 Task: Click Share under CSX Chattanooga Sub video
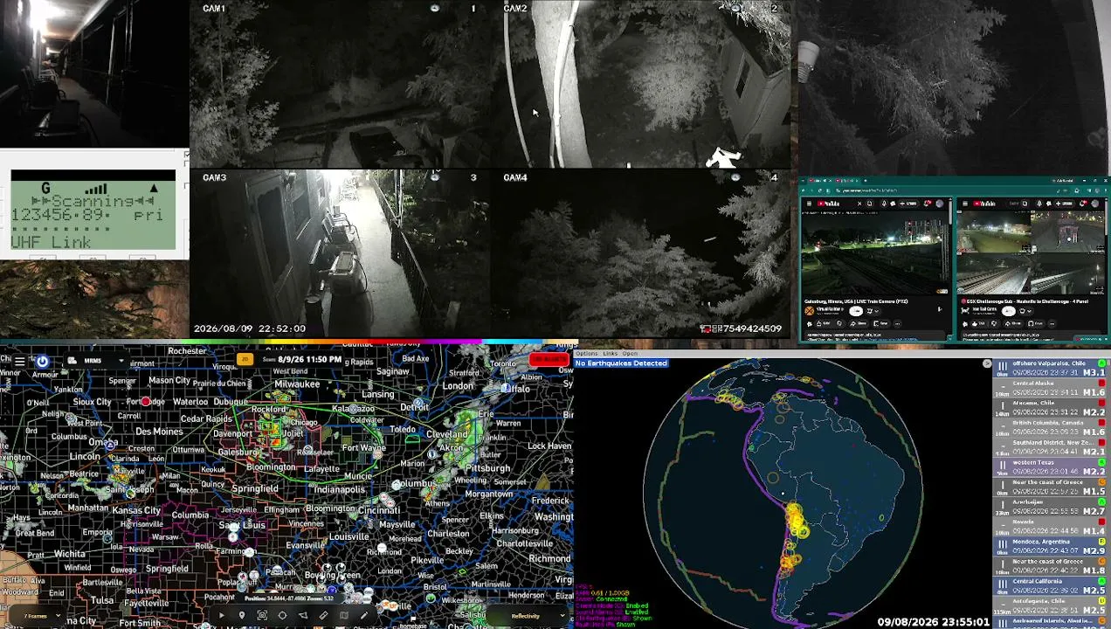point(1013,323)
